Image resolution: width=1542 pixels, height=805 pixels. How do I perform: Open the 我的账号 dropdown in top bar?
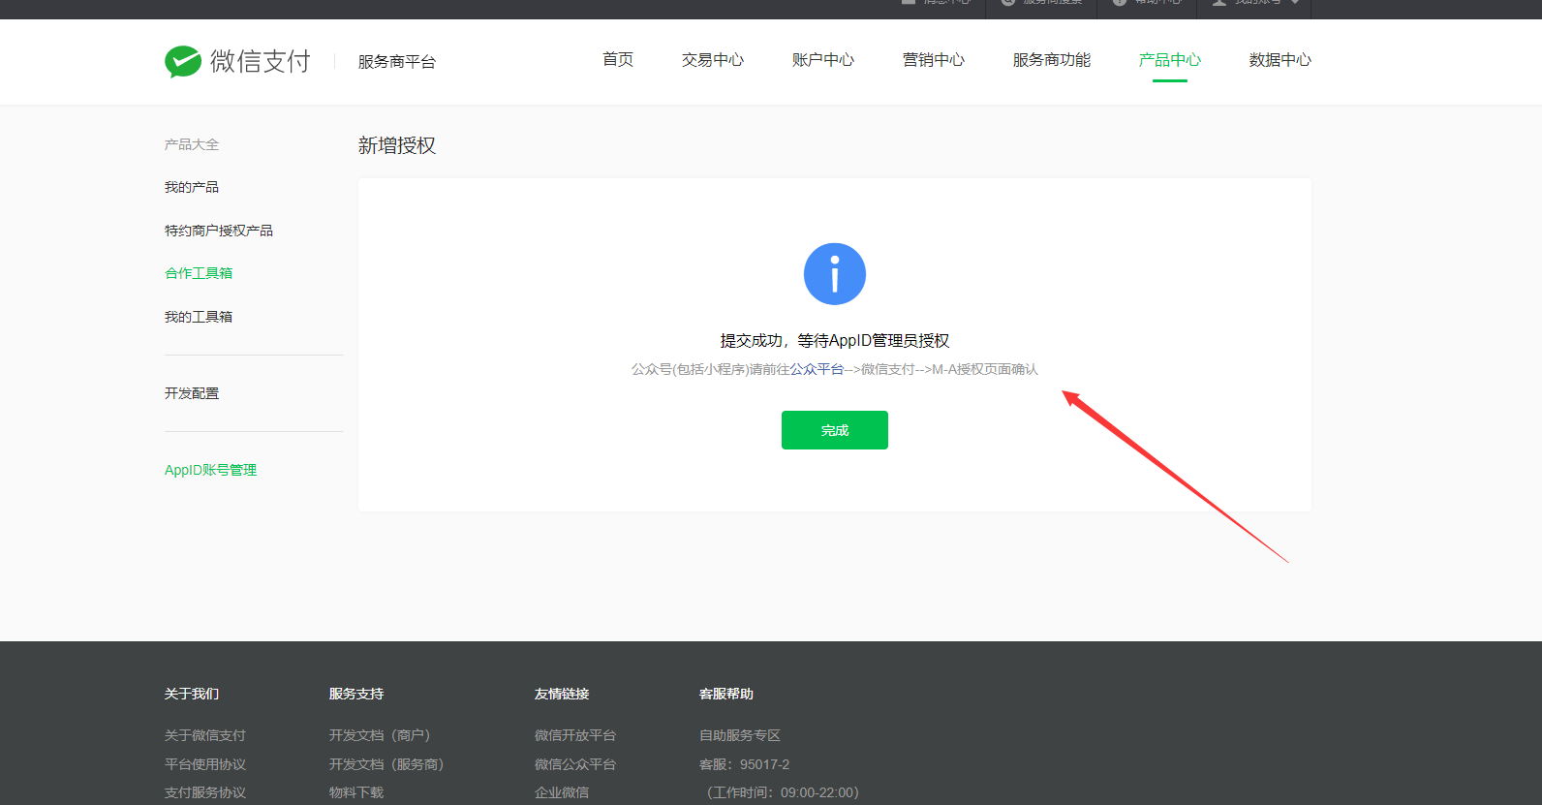coord(1256,3)
